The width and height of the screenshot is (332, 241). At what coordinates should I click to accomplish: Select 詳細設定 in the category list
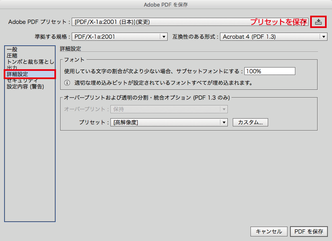[x=30, y=74]
